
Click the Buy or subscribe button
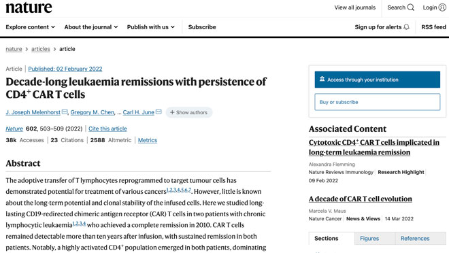(x=378, y=102)
